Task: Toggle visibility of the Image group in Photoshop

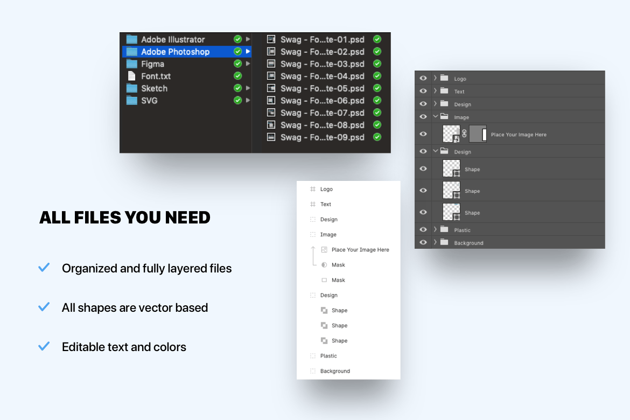Action: [423, 117]
